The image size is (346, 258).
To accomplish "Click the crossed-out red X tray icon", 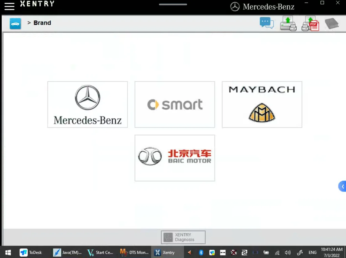I will click(x=234, y=252).
